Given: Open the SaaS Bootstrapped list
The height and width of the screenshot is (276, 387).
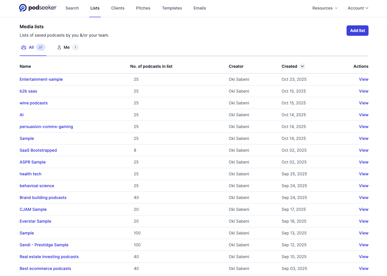Looking at the screenshot, I should point(38,150).
